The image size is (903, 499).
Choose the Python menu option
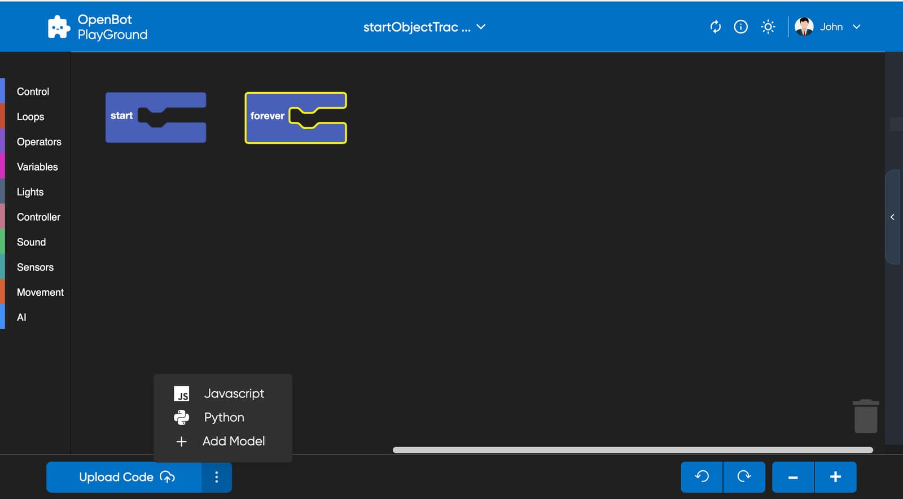(x=223, y=417)
